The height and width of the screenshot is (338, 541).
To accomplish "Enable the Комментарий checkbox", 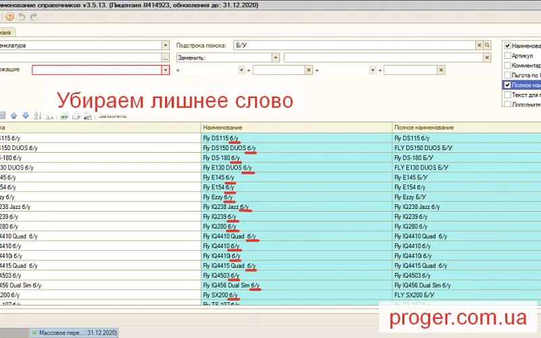I will point(507,65).
